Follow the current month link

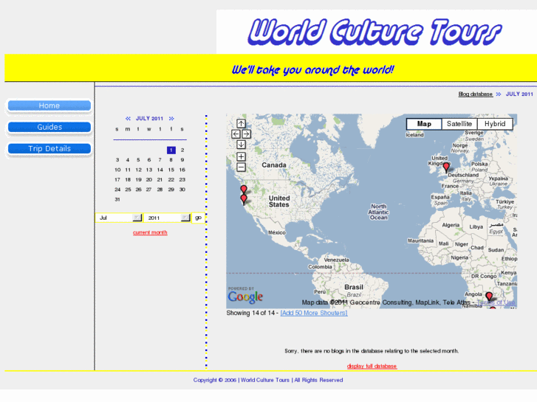[x=150, y=232]
